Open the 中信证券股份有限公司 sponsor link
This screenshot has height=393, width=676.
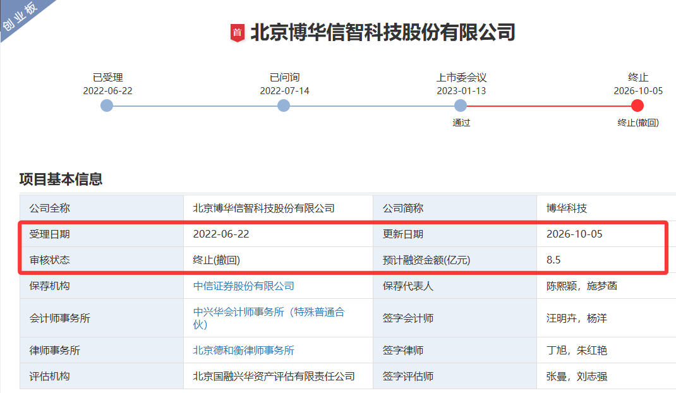244,286
